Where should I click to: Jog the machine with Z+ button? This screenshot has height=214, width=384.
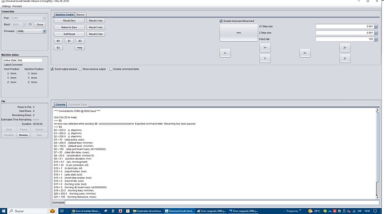[x=345, y=47]
